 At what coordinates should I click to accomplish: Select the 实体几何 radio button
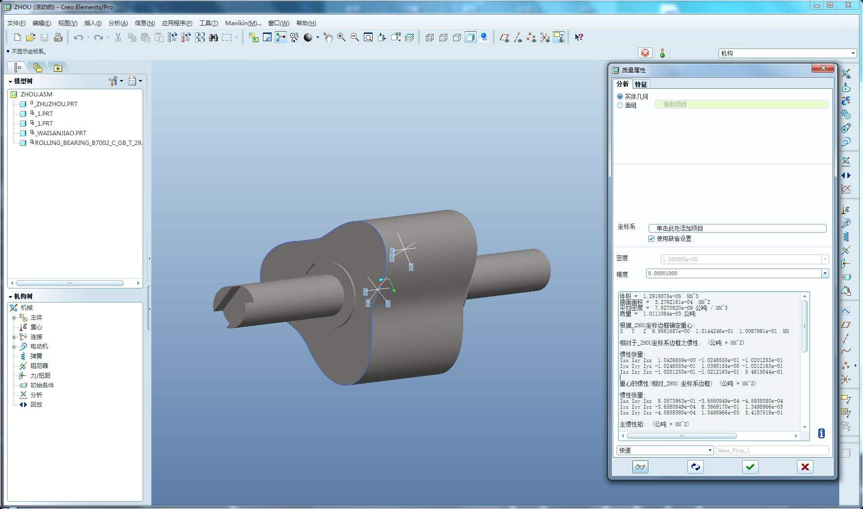pyautogui.click(x=620, y=96)
